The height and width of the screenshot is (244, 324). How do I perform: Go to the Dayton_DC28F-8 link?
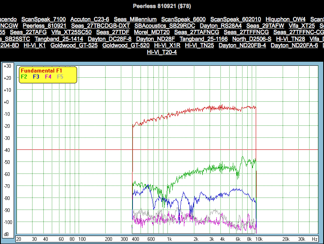tap(110, 39)
